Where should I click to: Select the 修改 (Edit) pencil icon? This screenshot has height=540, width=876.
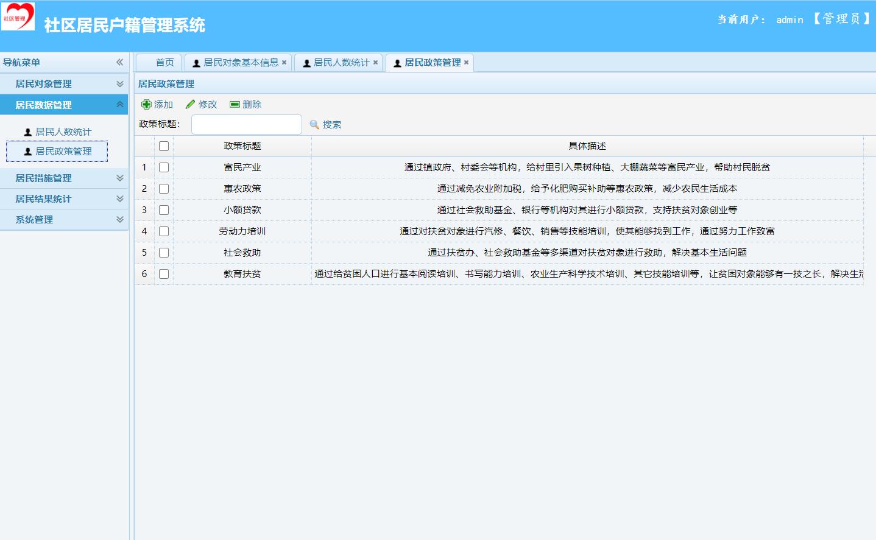(x=189, y=104)
